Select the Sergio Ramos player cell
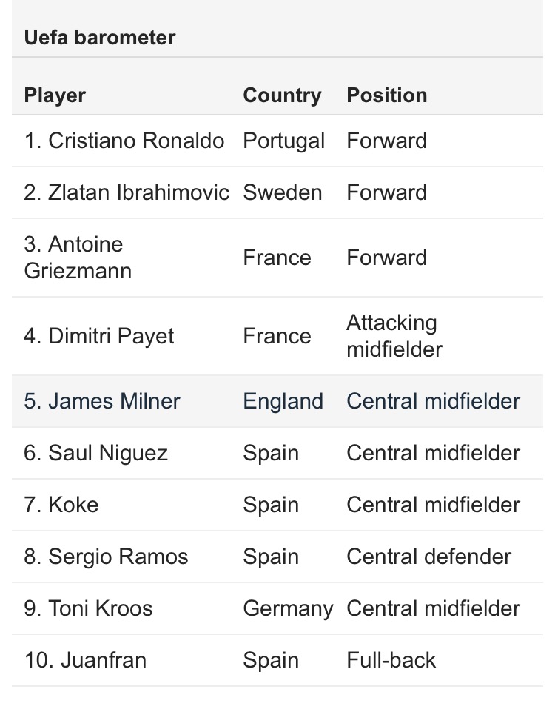The image size is (555, 709). (x=106, y=557)
